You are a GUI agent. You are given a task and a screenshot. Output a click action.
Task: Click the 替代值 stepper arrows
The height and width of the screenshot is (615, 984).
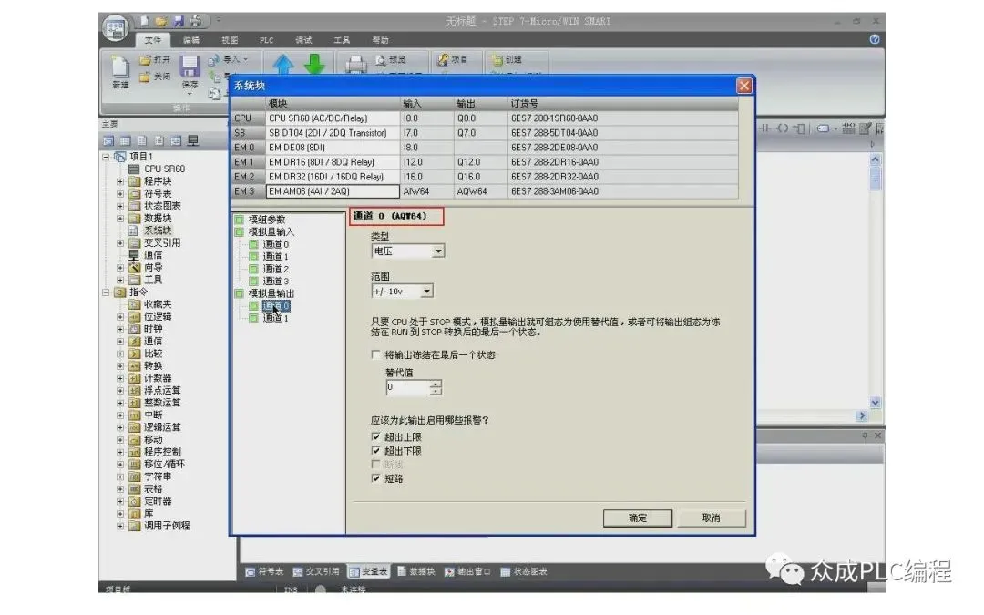click(436, 388)
